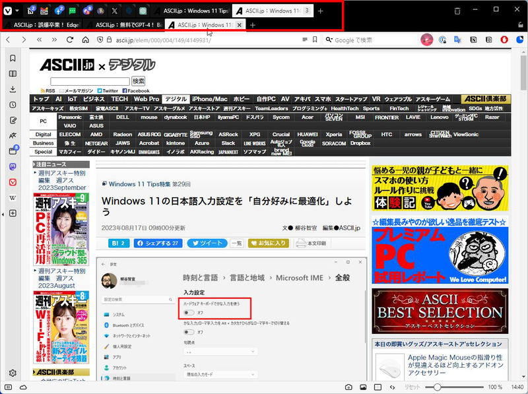
Task: Open the Reading List side panel
Action: [13, 74]
